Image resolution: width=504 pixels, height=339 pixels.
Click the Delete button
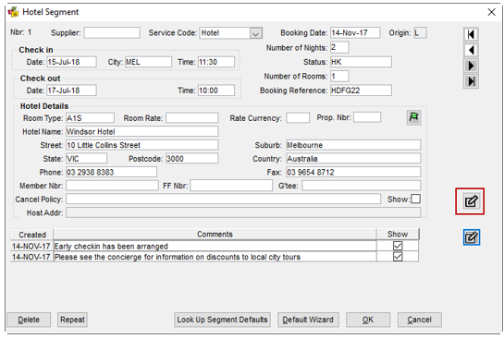pos(29,320)
